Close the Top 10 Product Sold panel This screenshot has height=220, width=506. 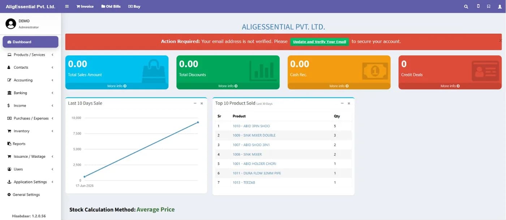(x=349, y=103)
